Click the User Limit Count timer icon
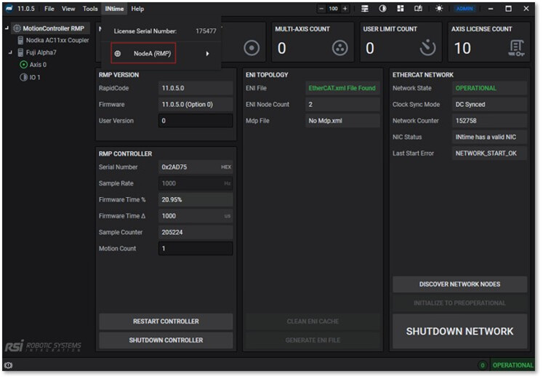This screenshot has height=379, width=543. click(x=428, y=48)
